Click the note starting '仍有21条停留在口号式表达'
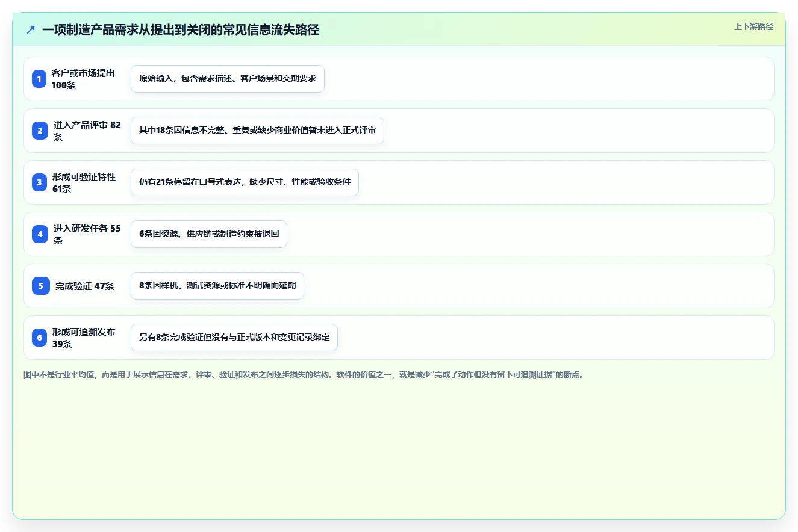Image resolution: width=798 pixels, height=532 pixels. point(245,182)
